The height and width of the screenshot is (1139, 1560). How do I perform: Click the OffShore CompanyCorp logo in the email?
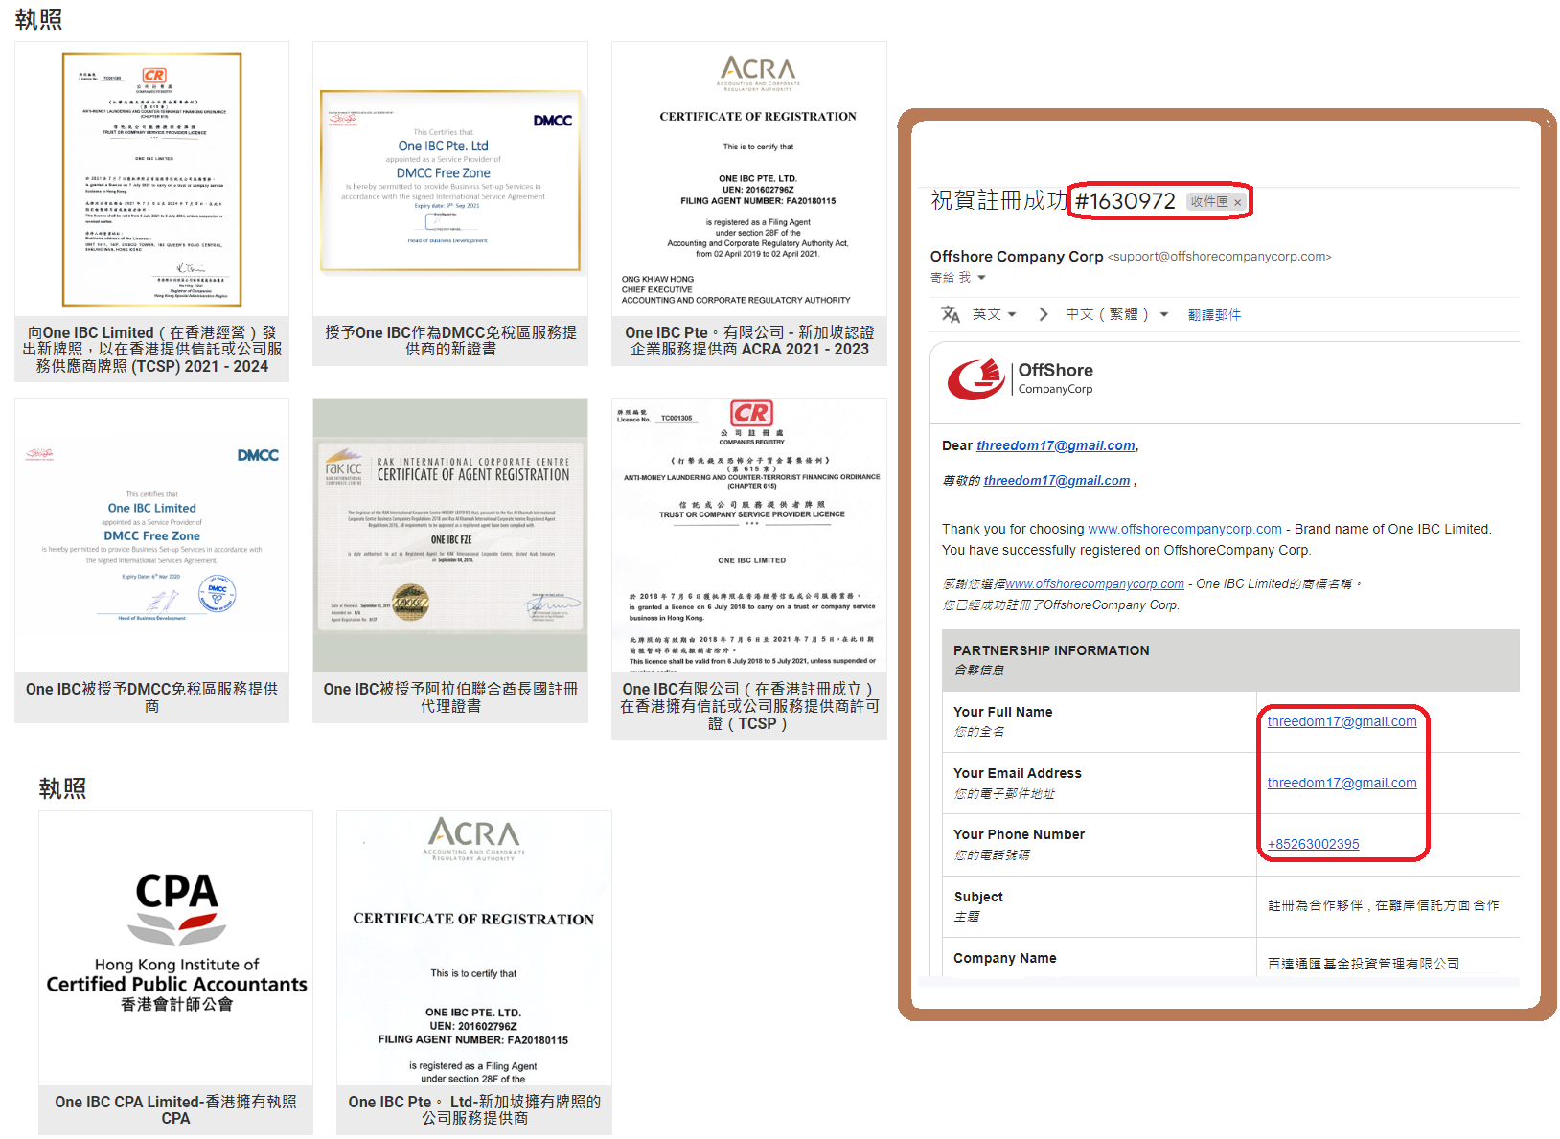[x=1020, y=379]
